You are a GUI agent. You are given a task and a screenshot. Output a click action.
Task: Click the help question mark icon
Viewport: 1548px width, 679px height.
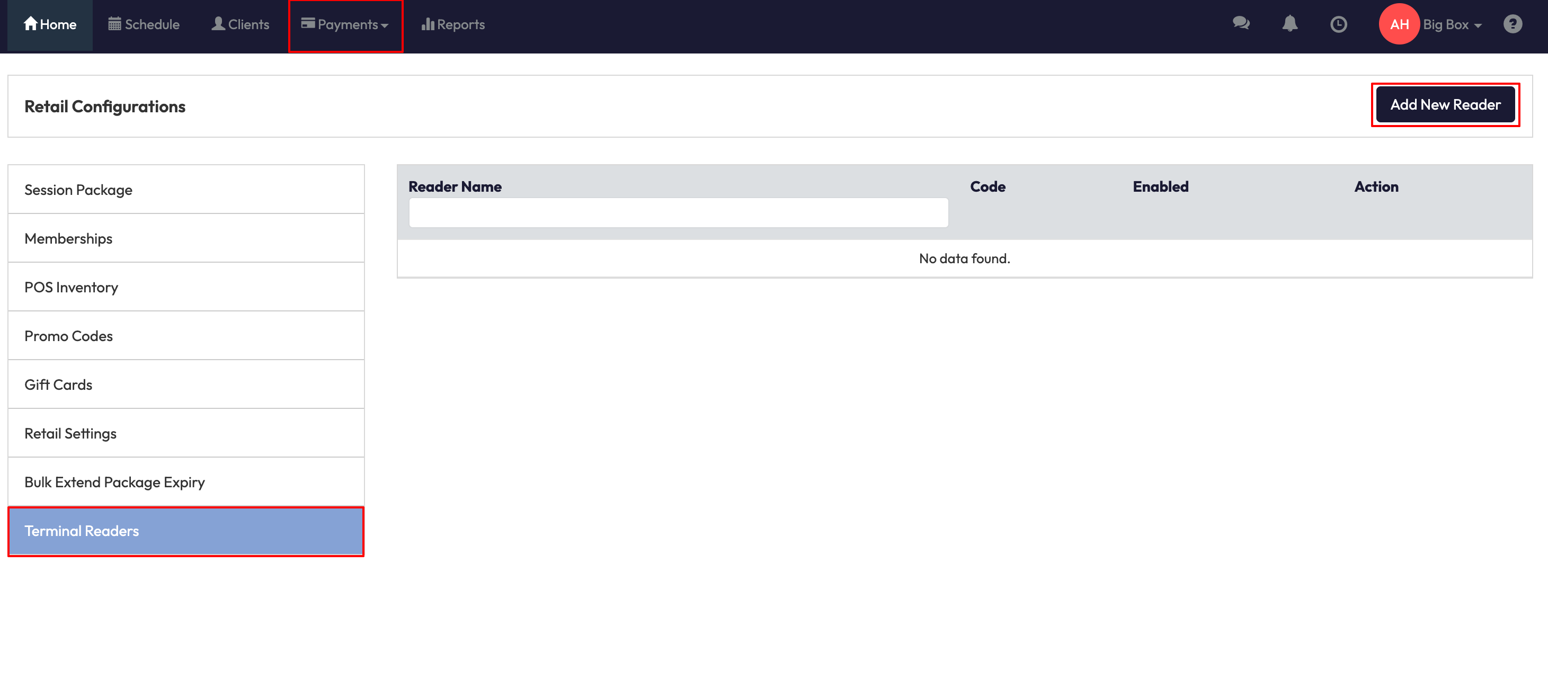pyautogui.click(x=1512, y=25)
